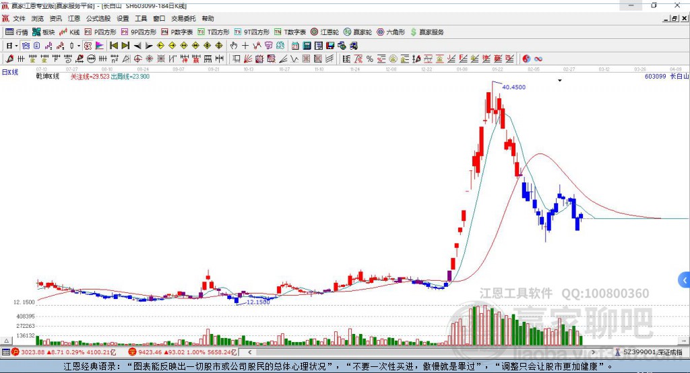Open the 设置 menu
690x373 pixels.
click(x=123, y=18)
